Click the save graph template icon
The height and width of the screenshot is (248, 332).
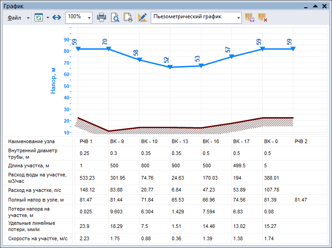(x=249, y=17)
